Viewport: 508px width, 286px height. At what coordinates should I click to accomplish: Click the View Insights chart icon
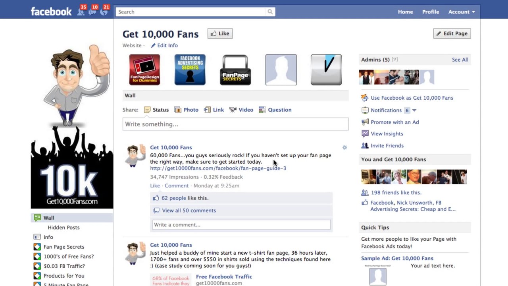click(x=365, y=133)
